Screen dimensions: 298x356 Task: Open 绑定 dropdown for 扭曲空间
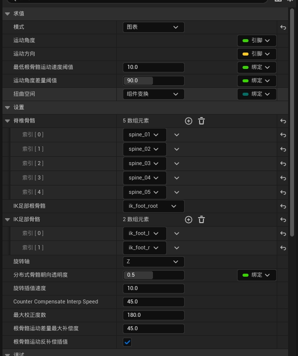(x=257, y=94)
